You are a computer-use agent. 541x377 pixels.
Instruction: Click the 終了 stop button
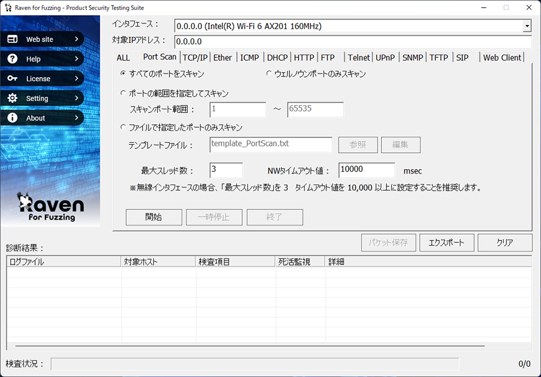point(275,217)
